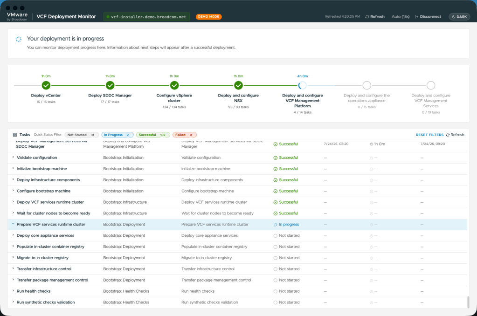
Task: Click the deployment in progress spinner icon
Action: (19, 39)
